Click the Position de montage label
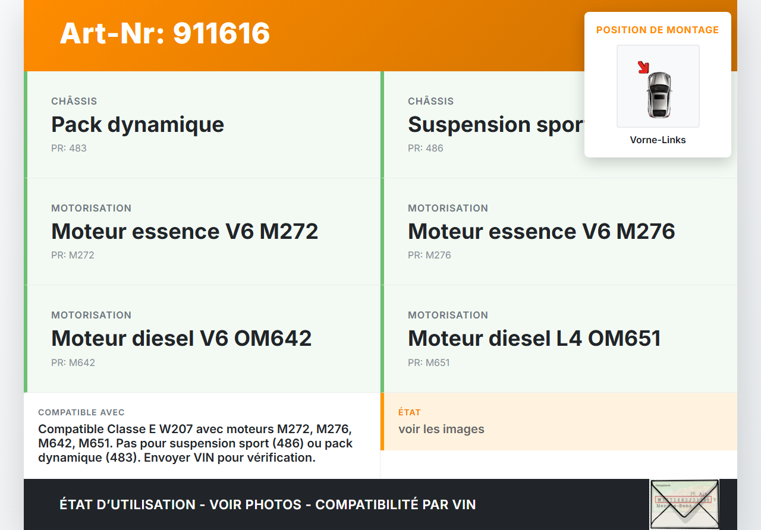Viewport: 761px width, 530px height. pos(658,30)
